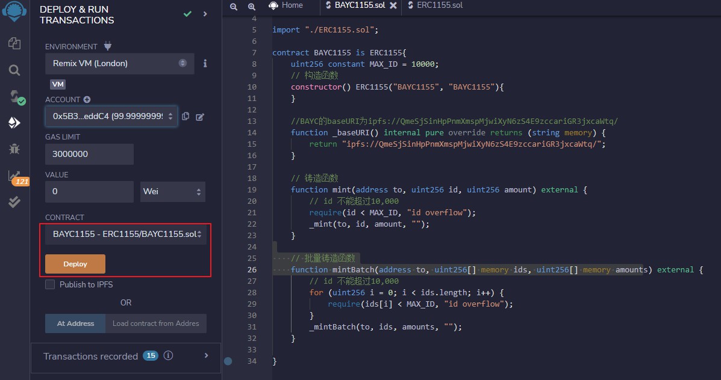
Task: Click line number 26 in gutter
Action: click(x=252, y=269)
